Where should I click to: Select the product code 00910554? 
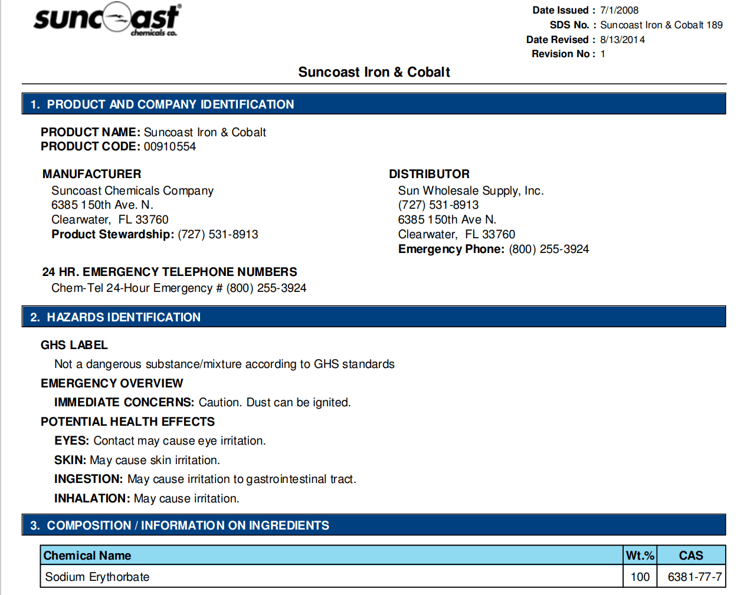click(x=170, y=146)
